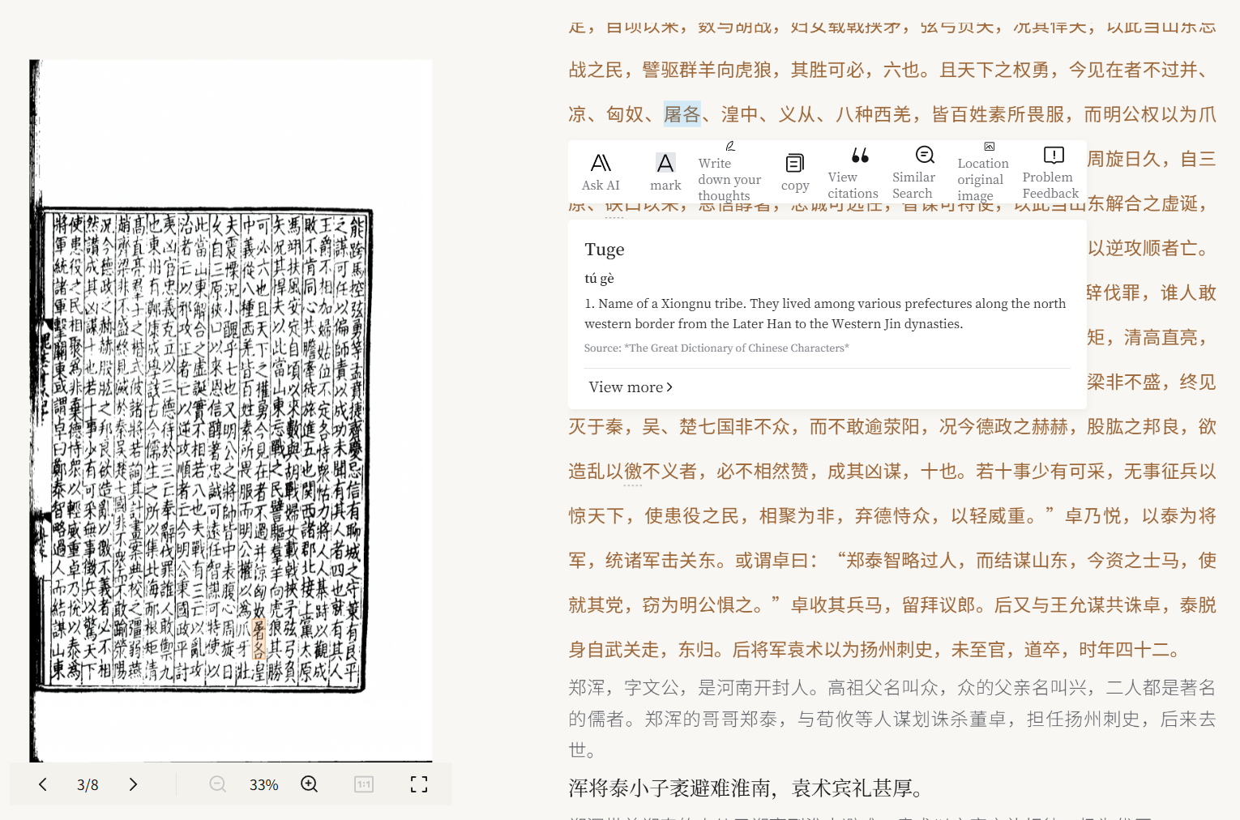
Task: Zoom in the scanned page
Action: coord(310,784)
